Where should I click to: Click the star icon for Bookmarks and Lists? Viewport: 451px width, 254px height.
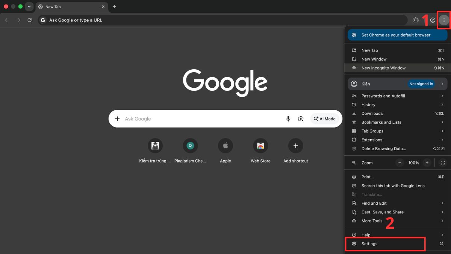pyautogui.click(x=354, y=122)
